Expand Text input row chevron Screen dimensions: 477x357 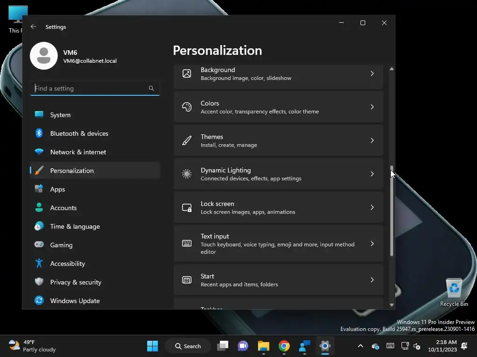coord(372,244)
